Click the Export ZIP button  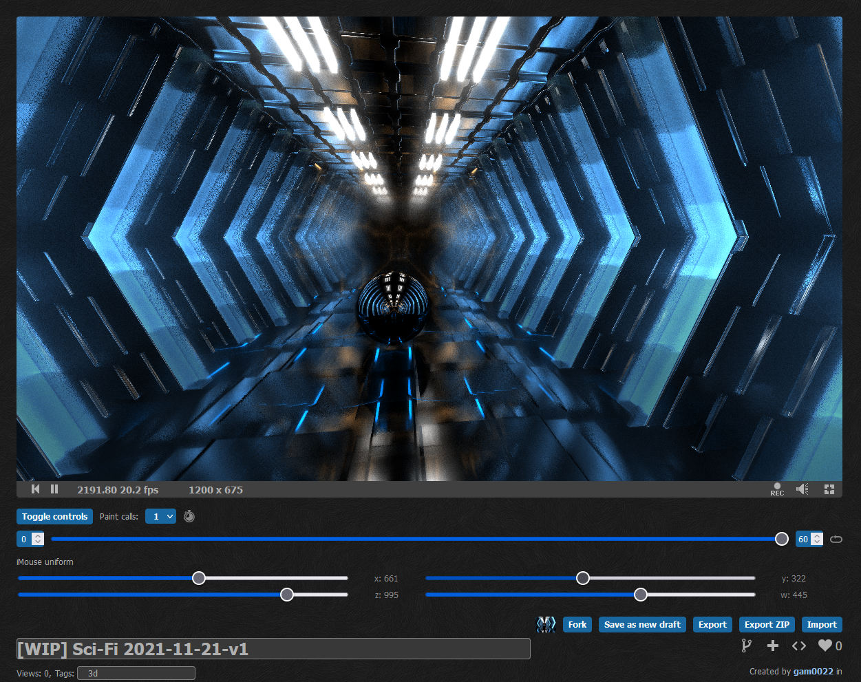(767, 624)
